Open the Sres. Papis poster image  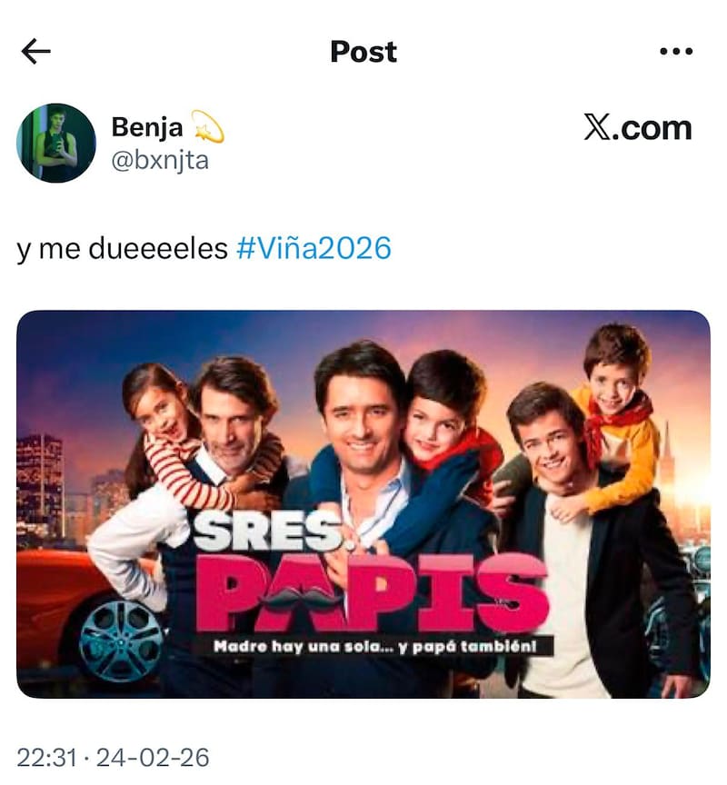click(x=363, y=504)
